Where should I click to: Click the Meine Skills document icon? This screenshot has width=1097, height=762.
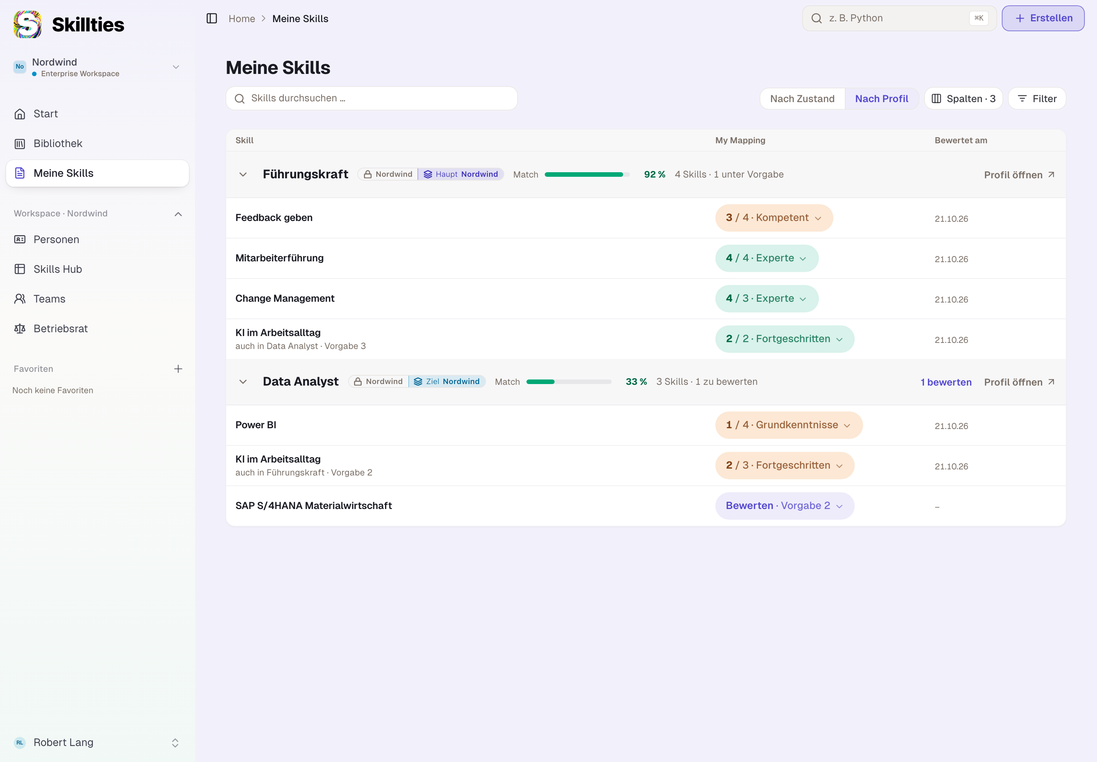[19, 173]
